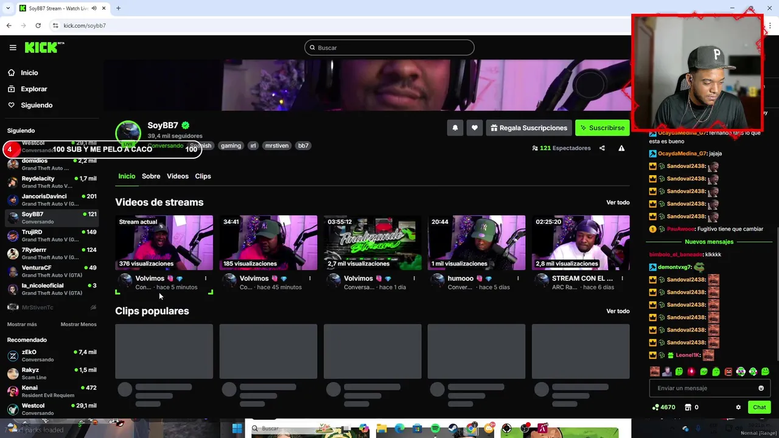This screenshot has height=438, width=779.
Task: Open the chat shop icon
Action: [x=688, y=407]
